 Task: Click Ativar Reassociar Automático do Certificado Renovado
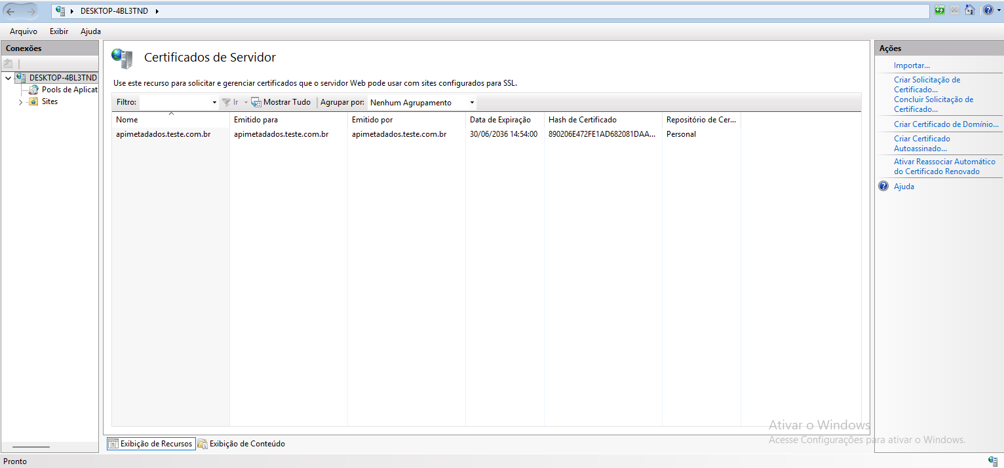[944, 166]
